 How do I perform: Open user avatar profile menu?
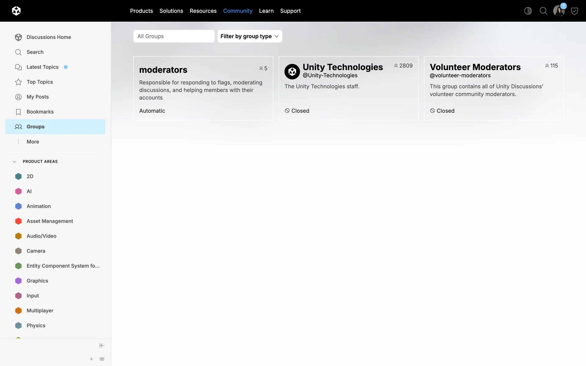point(559,11)
